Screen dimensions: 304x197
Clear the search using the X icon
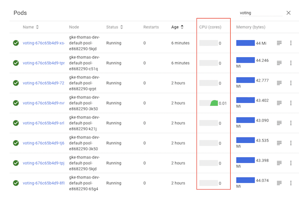pyautogui.click(x=289, y=13)
